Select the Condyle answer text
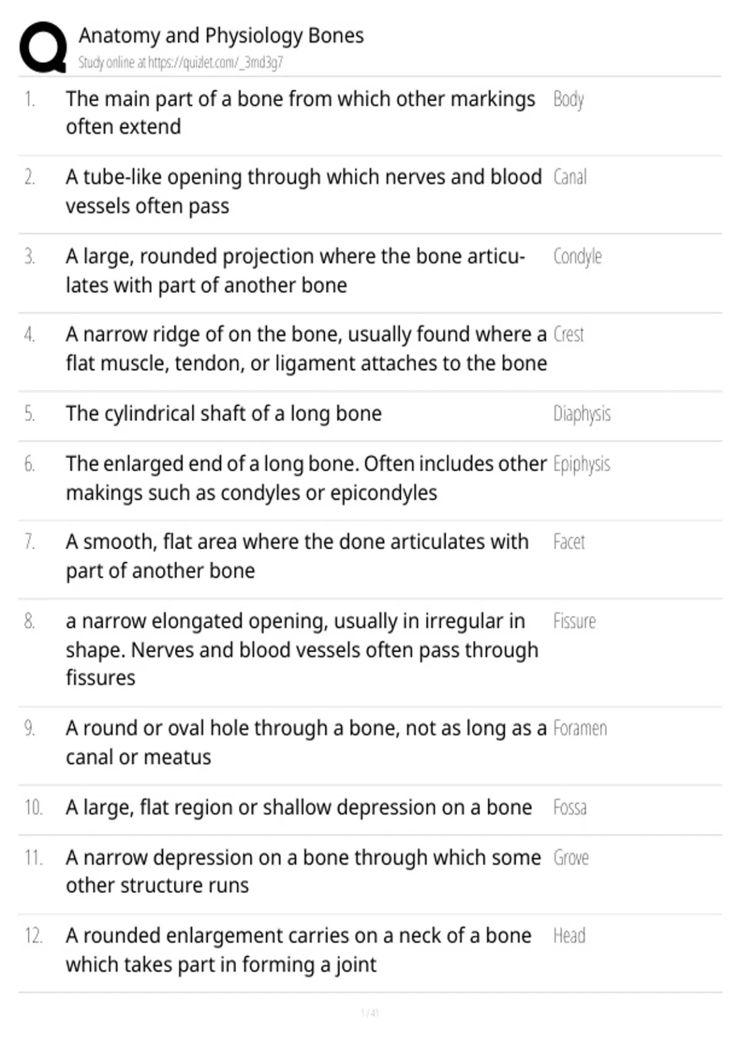 [x=577, y=256]
